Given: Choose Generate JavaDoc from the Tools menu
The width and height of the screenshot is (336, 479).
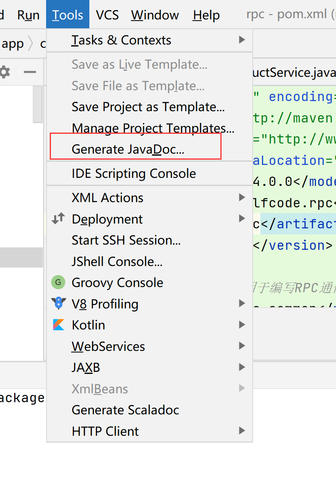Looking at the screenshot, I should [x=128, y=149].
